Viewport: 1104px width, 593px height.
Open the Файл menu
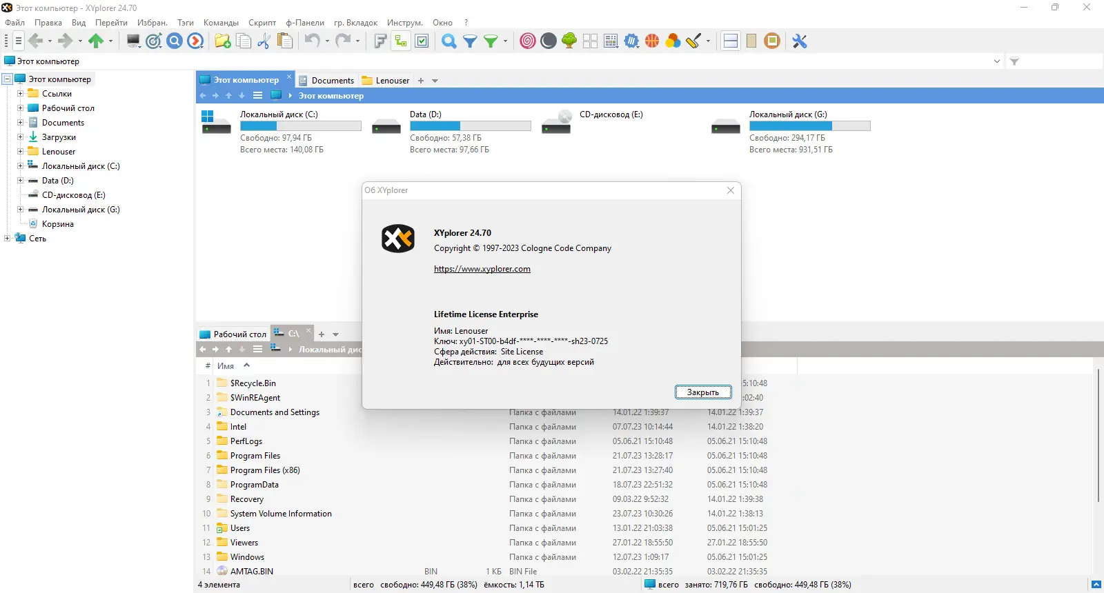click(14, 23)
